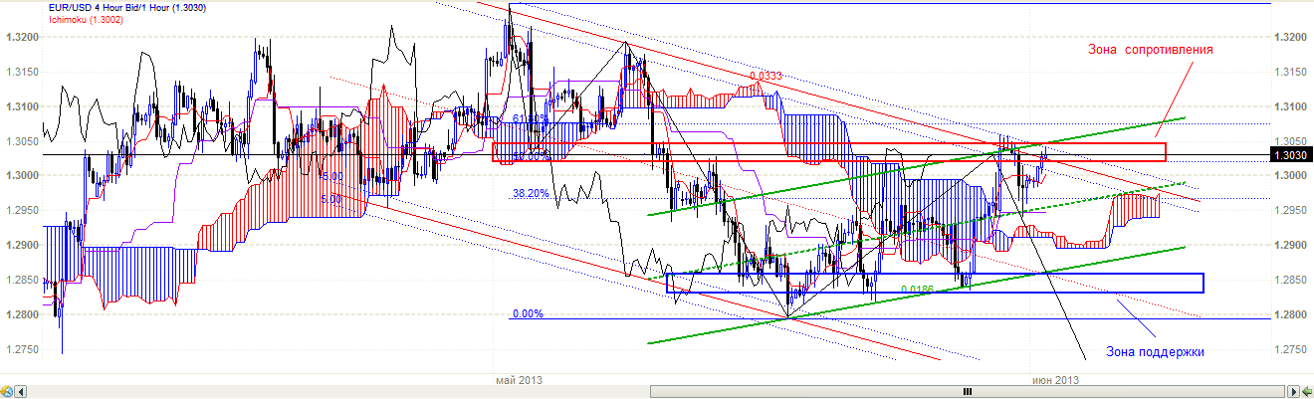1314x399 pixels.
Task: Click the green 0.0186 channel label
Action: tap(917, 290)
